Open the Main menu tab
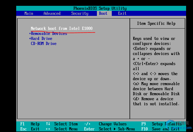This screenshot has width=193, height=132. [29, 13]
